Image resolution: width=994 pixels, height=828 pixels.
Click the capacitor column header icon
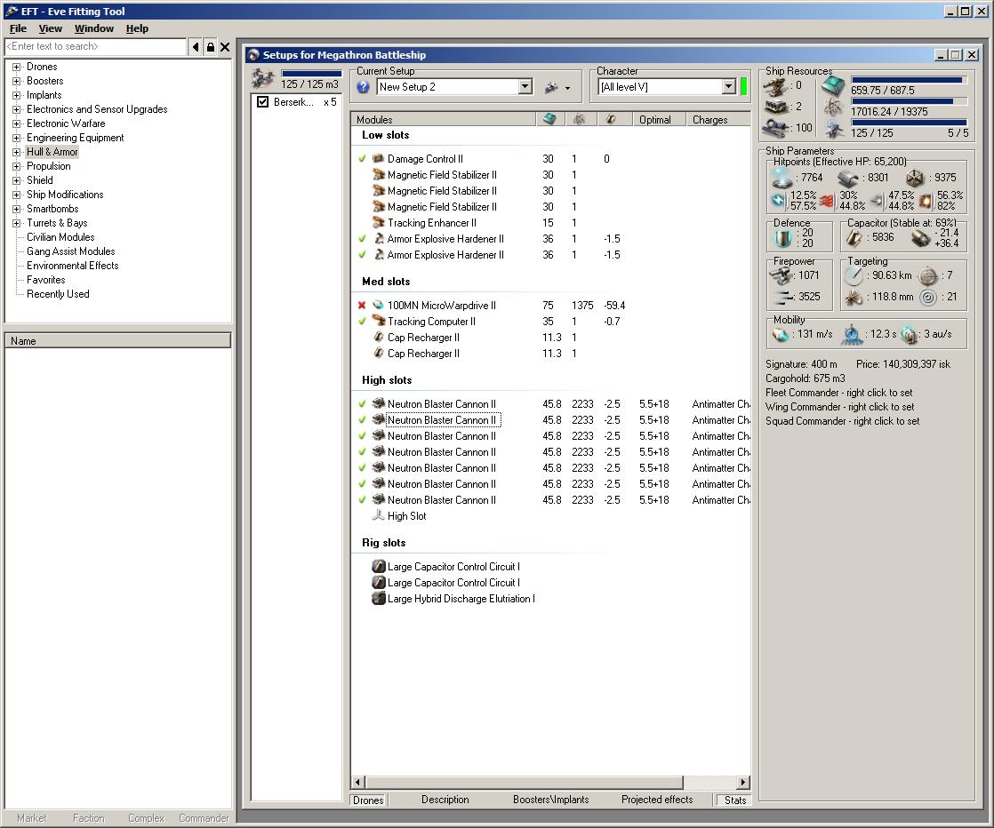click(x=611, y=119)
